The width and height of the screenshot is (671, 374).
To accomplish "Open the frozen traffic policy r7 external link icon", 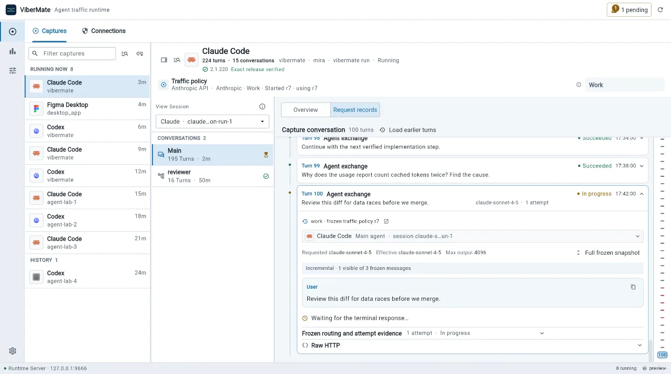I will (x=386, y=221).
